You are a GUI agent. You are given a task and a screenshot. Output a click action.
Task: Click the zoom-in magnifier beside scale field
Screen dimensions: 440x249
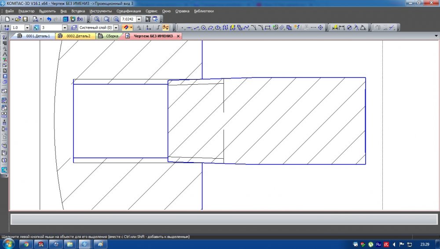116,19
